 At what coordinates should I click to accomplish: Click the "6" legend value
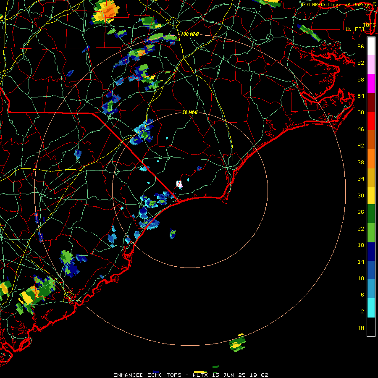(362, 295)
